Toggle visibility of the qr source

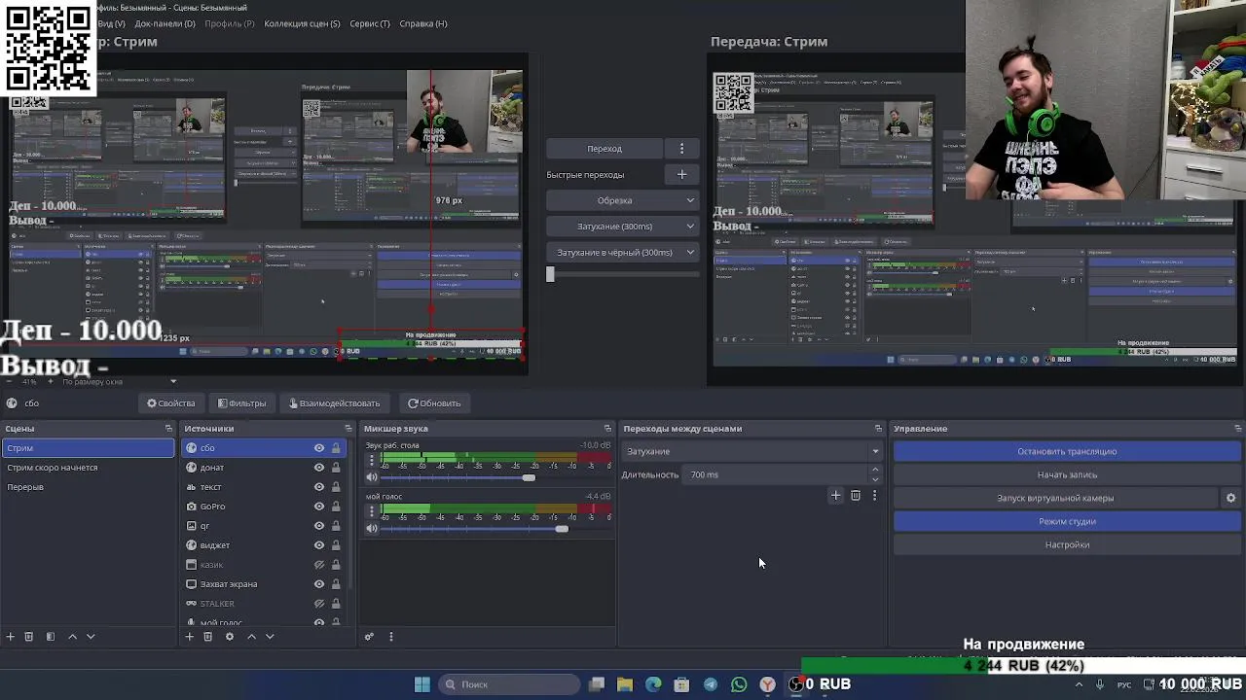coord(318,526)
